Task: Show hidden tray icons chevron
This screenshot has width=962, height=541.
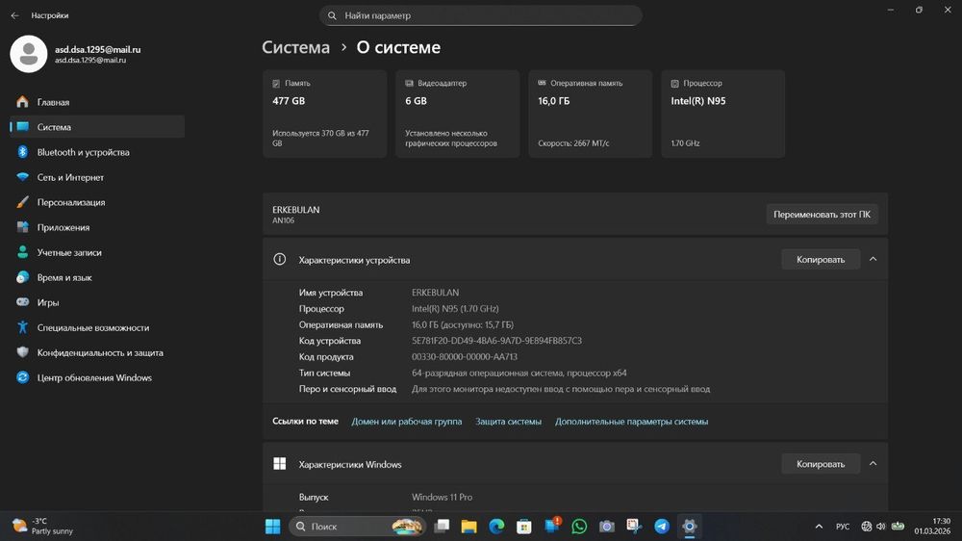Action: pos(819,527)
